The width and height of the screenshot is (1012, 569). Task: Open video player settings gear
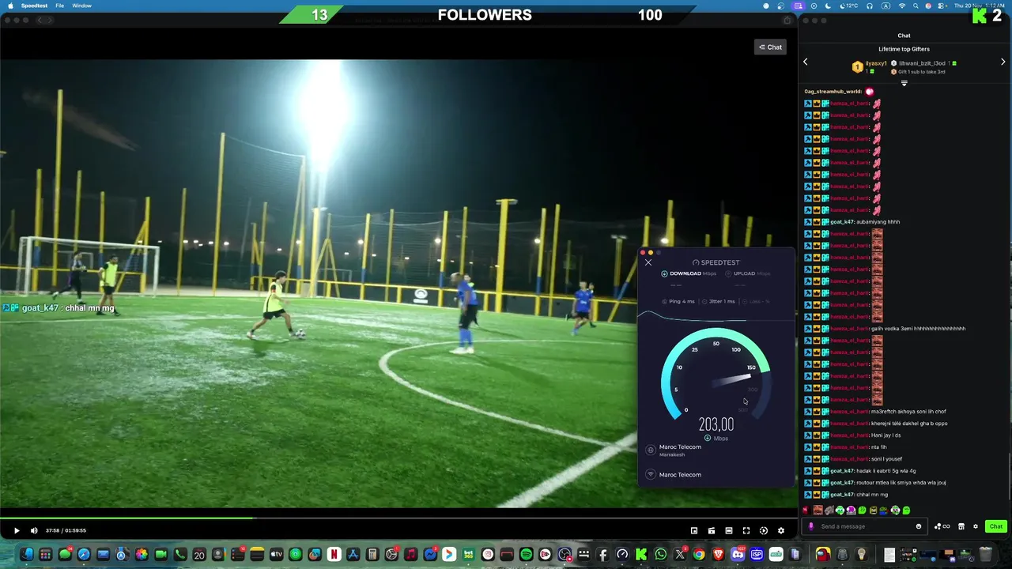click(781, 530)
